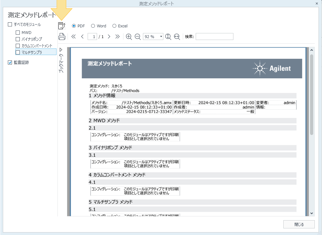
Task: Click the 4 カラムコンパートメント メソッド heading
Action: tap(117, 175)
